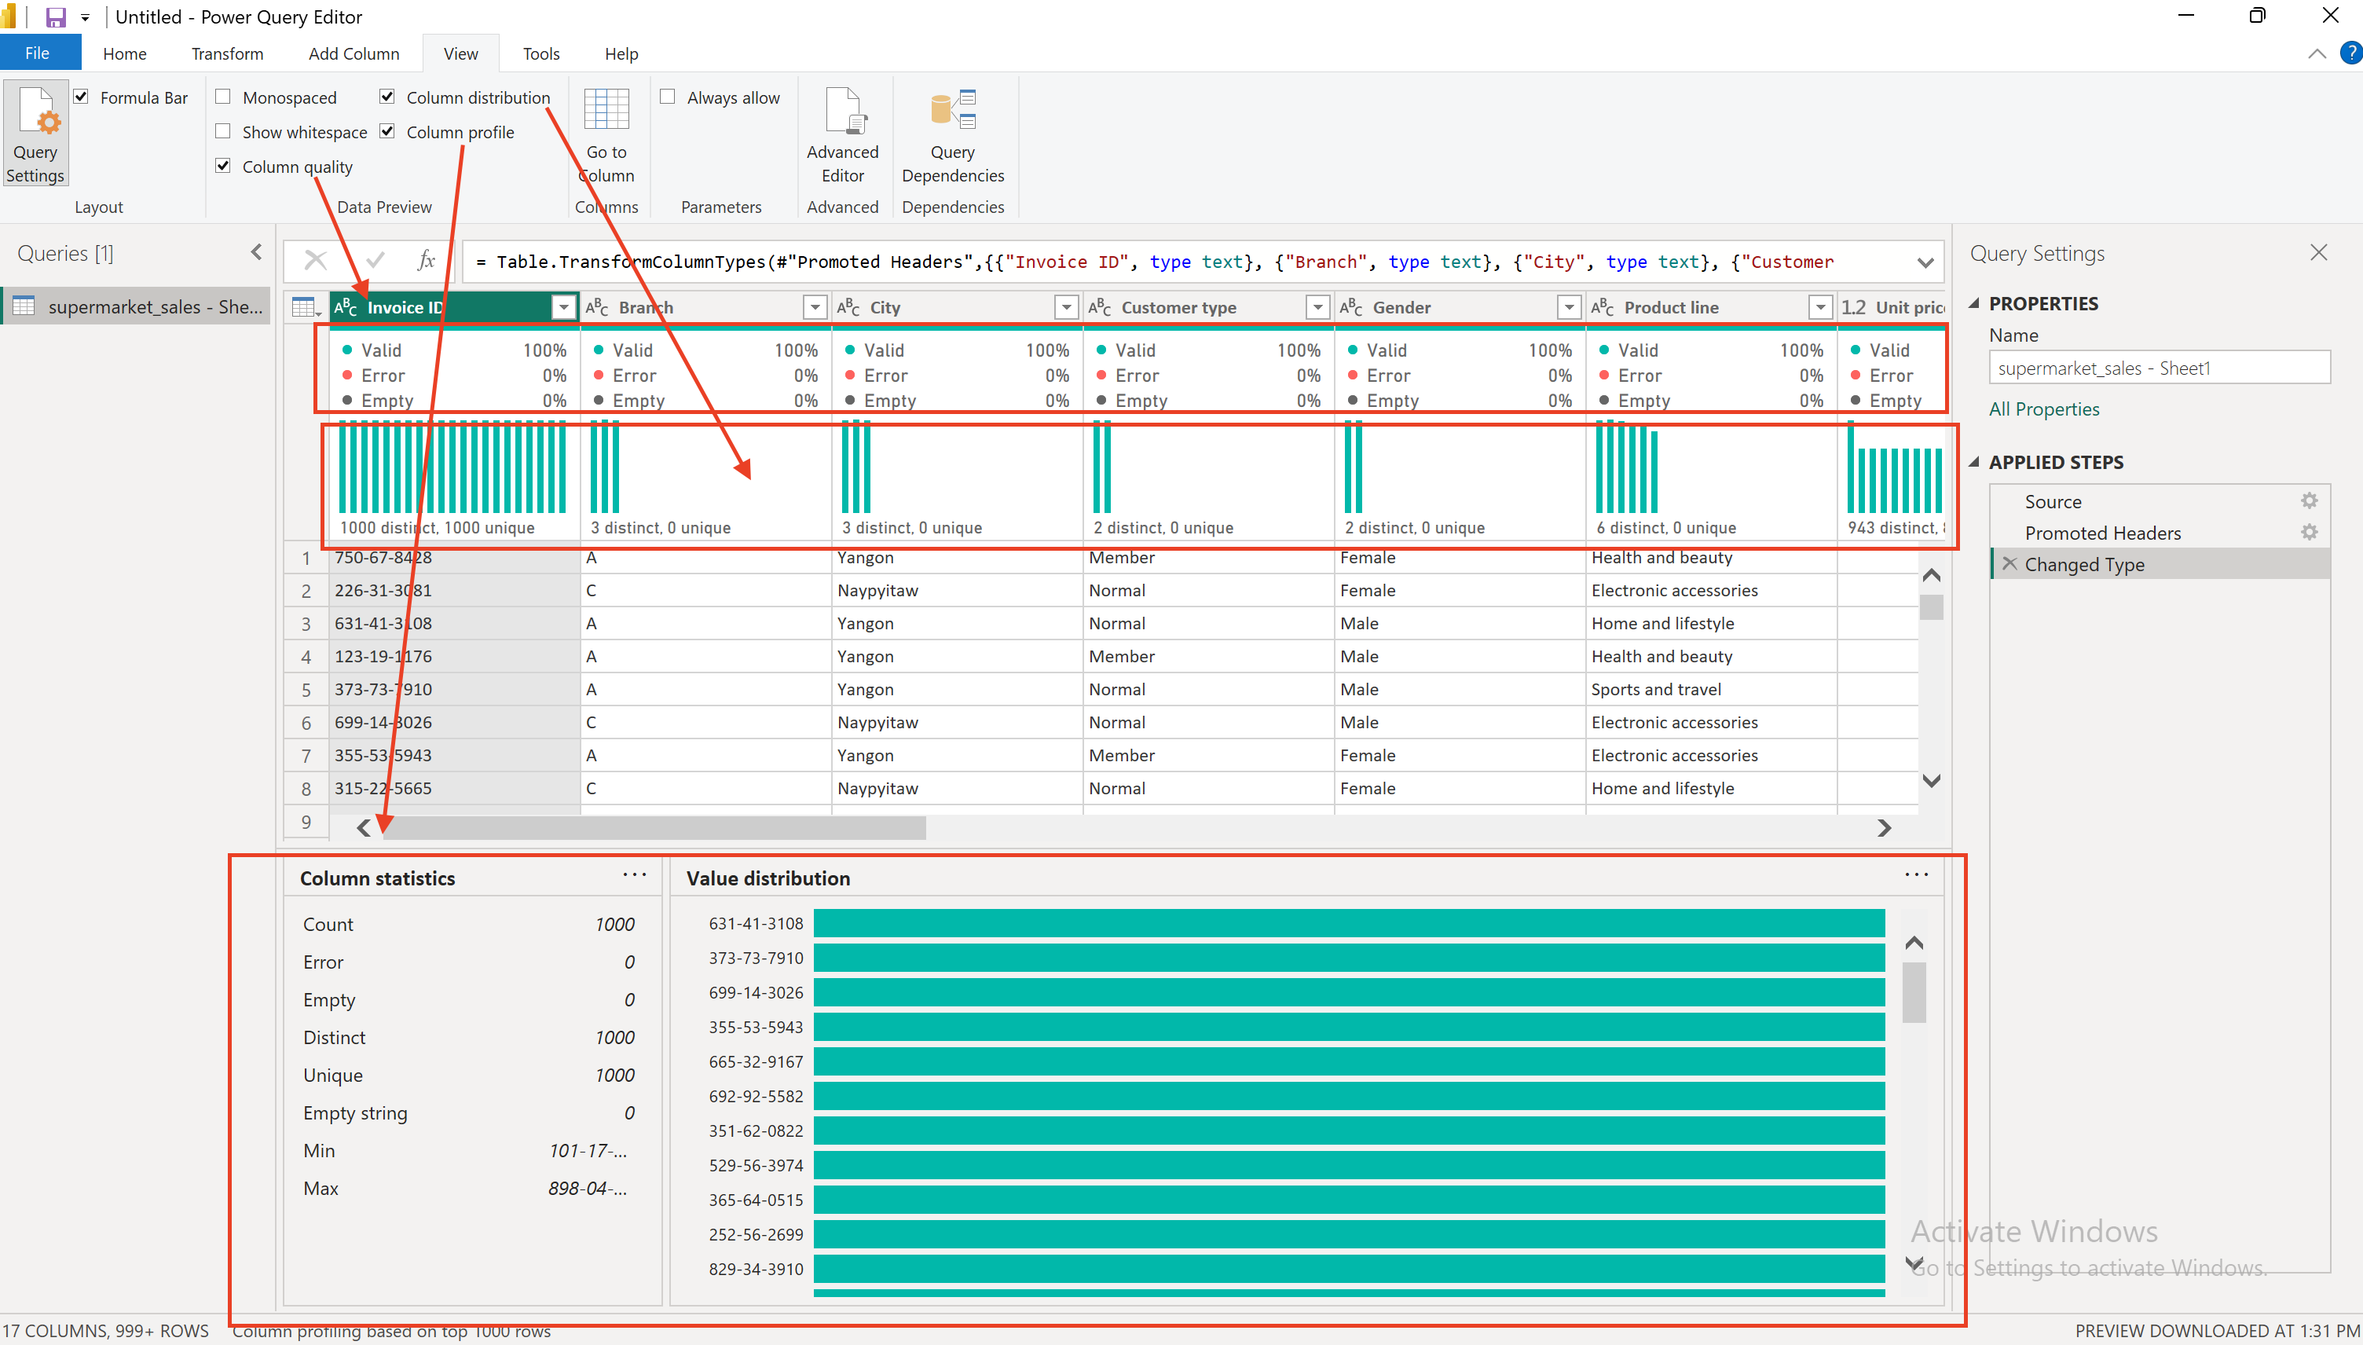Enable Show whitespace checkbox

[x=222, y=131]
